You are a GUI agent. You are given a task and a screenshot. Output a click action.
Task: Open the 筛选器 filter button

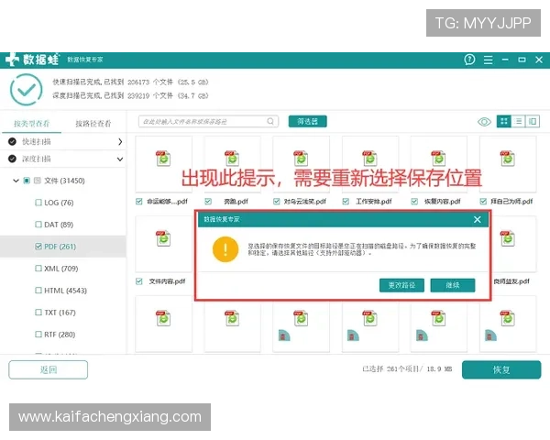(x=308, y=121)
